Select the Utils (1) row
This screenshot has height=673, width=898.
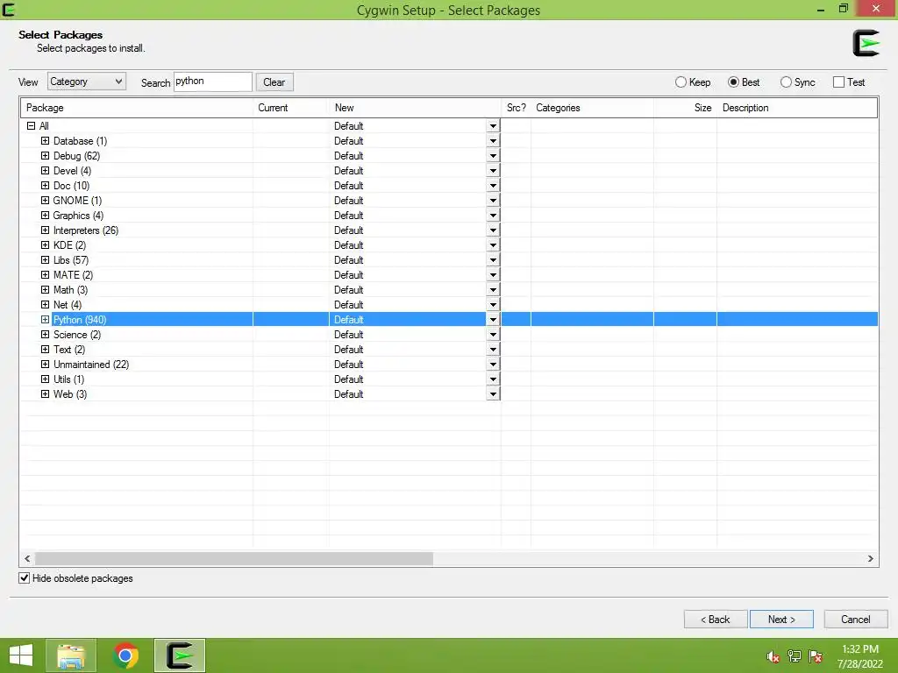point(449,379)
